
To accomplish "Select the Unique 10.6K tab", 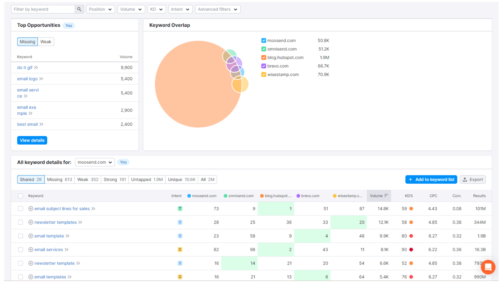I will (x=182, y=180).
